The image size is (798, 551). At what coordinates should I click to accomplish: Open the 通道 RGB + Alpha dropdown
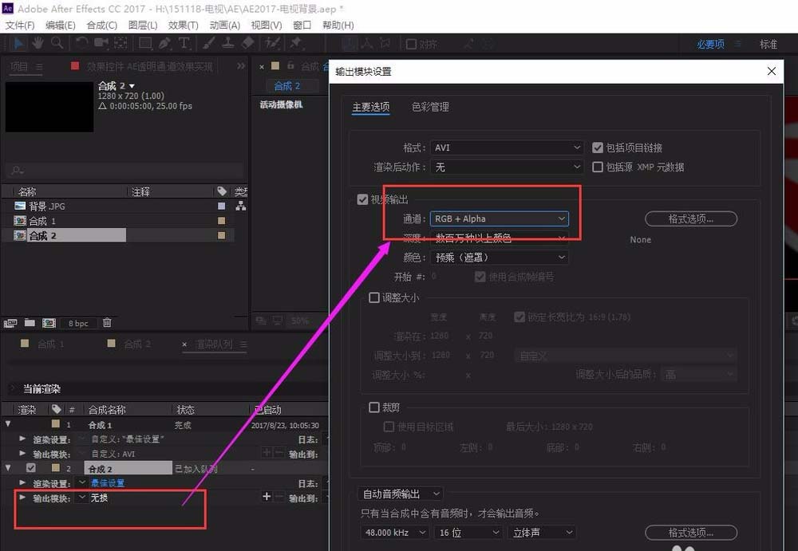click(x=500, y=218)
